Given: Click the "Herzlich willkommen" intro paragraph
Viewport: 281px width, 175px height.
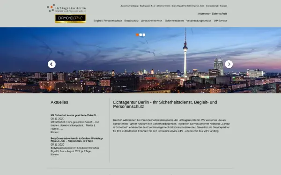Looking at the screenshot, I should [171, 126].
